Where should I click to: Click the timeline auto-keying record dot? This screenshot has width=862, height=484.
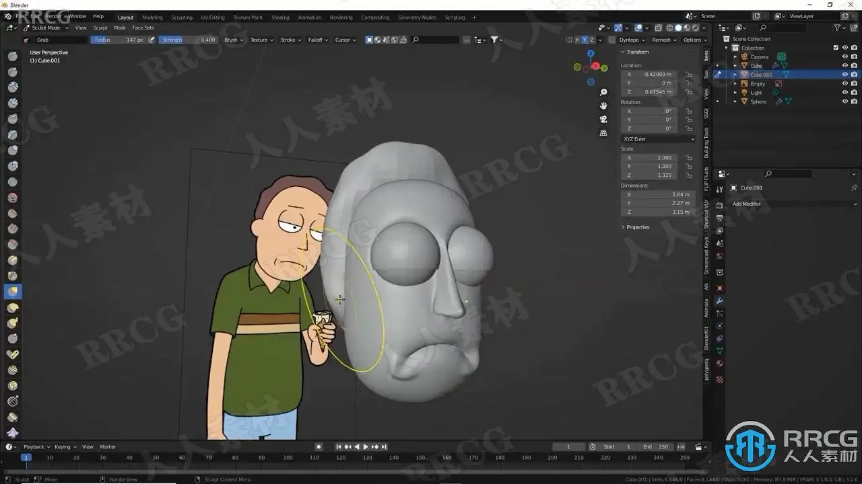coord(319,447)
